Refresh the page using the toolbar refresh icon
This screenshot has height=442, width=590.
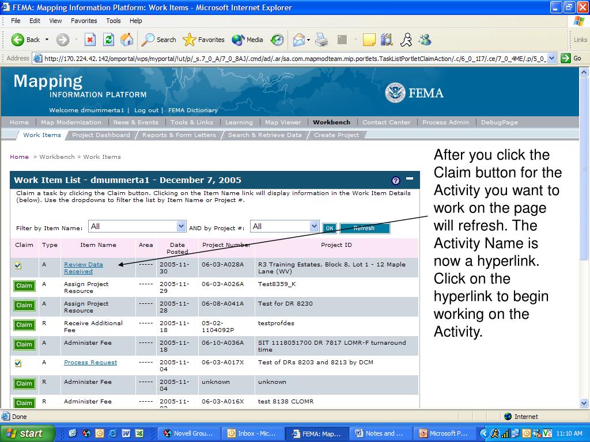click(x=108, y=40)
